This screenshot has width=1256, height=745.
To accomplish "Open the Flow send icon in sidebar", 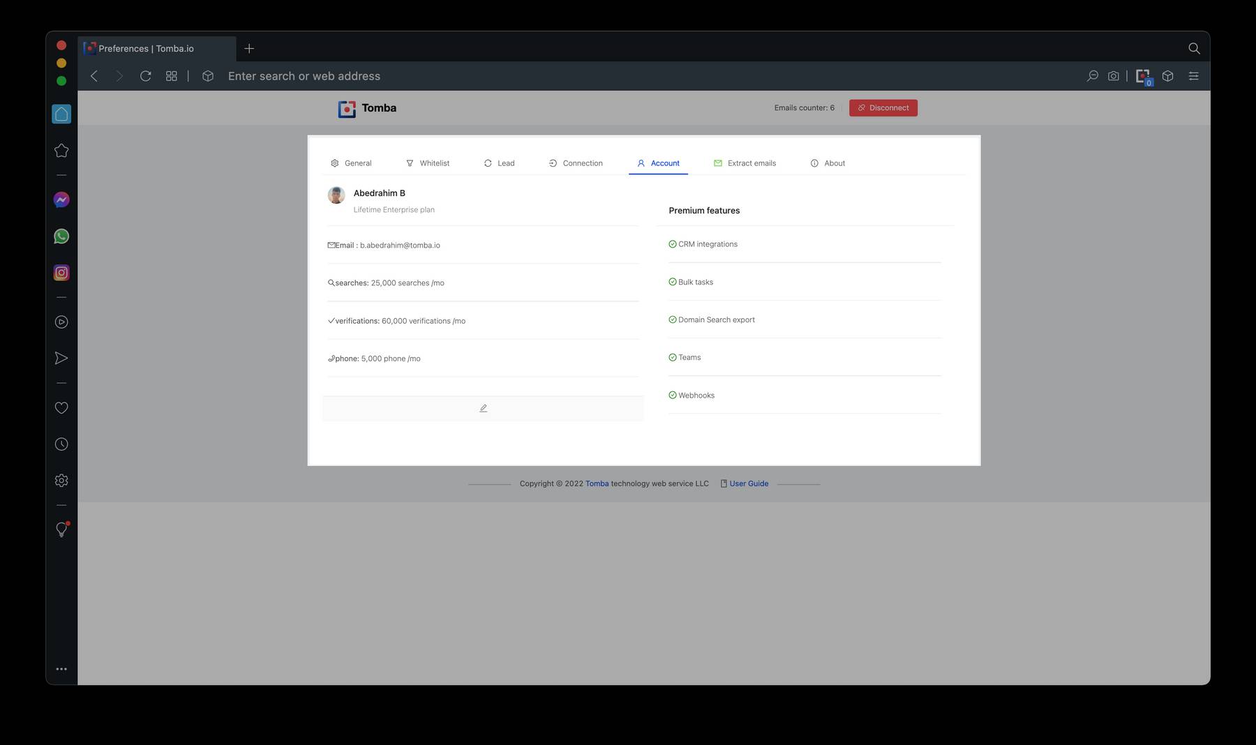I will tap(61, 358).
